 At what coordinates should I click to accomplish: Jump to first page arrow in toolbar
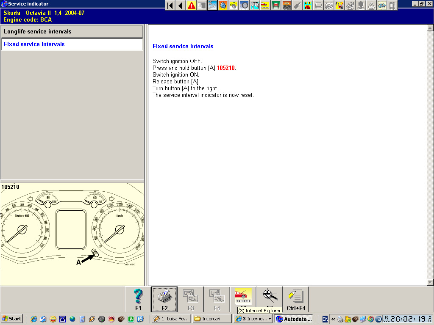click(x=170, y=6)
